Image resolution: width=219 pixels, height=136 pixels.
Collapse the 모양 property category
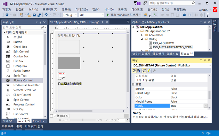point(133,84)
